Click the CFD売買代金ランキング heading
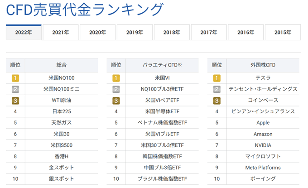Screen dimensions: 308x188 (x=85, y=10)
